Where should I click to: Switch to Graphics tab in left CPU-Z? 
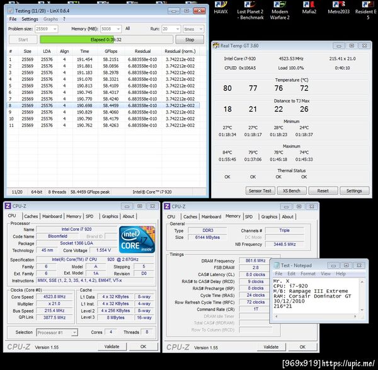[110, 216]
